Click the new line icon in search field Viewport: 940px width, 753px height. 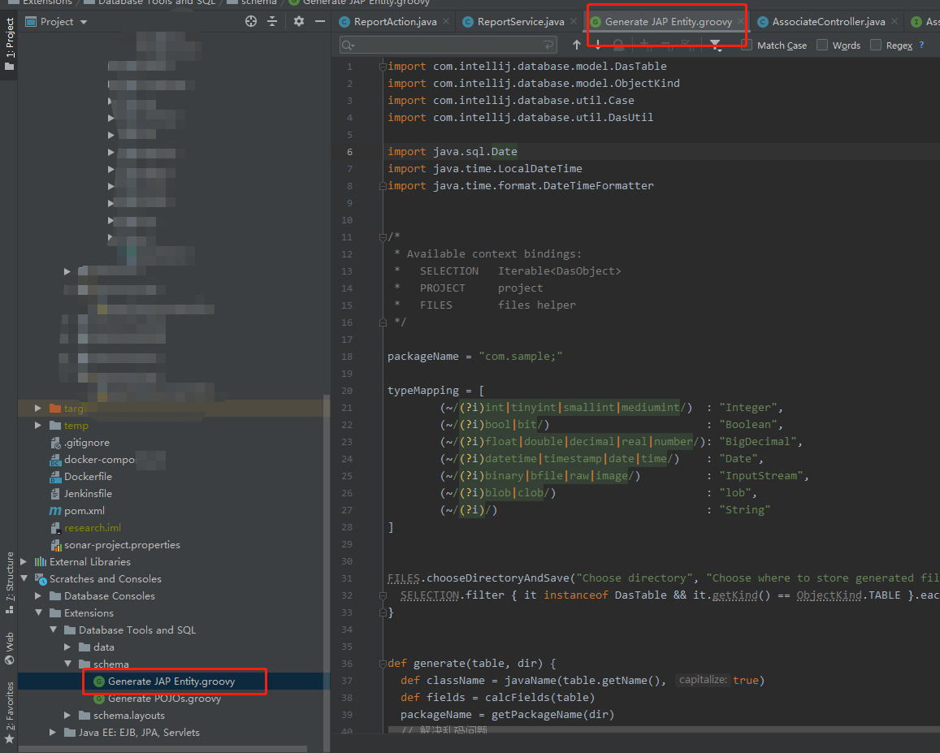click(548, 45)
